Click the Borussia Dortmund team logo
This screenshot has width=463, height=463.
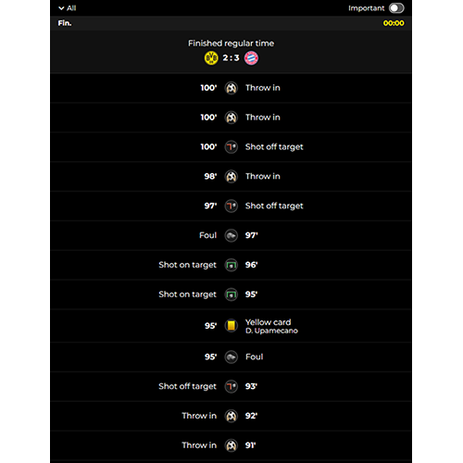pyautogui.click(x=211, y=58)
